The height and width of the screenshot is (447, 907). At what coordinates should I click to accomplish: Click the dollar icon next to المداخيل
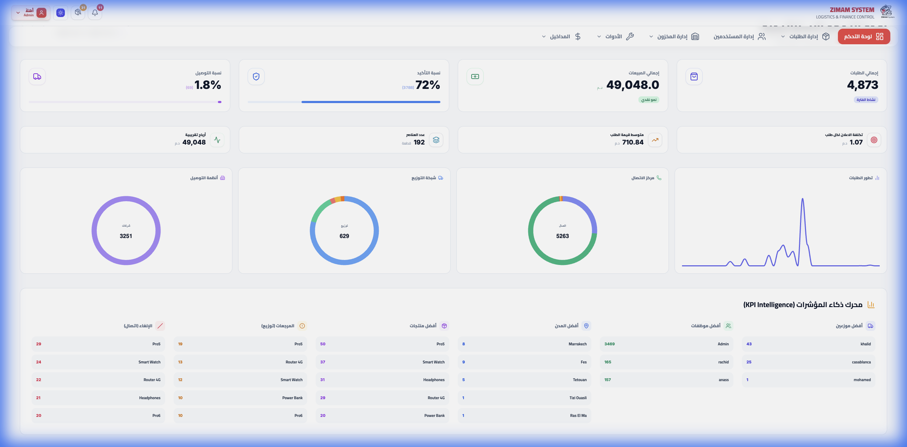coord(578,36)
